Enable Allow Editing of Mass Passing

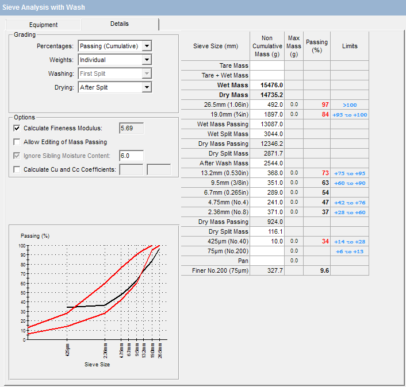pos(17,142)
